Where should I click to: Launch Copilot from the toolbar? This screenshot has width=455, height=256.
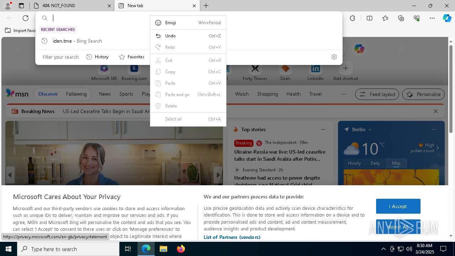[x=447, y=18]
